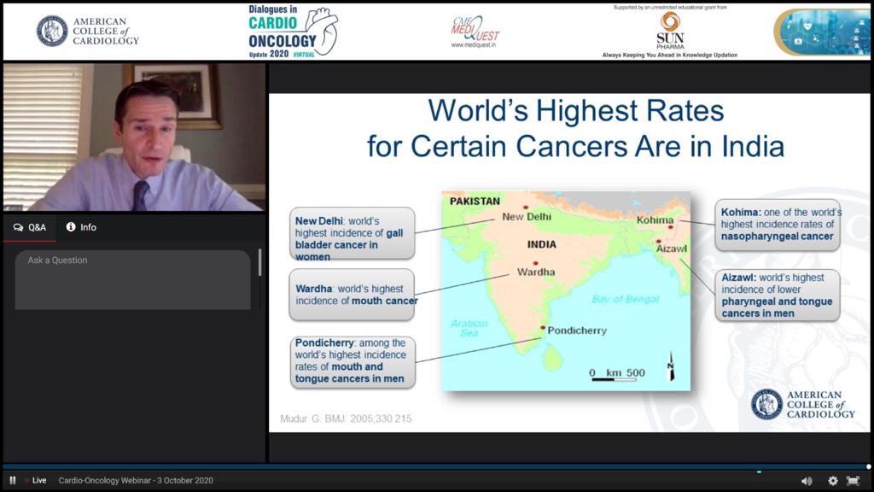Image resolution: width=874 pixels, height=492 pixels.
Task: Click the Info circle icon
Action: coord(70,227)
